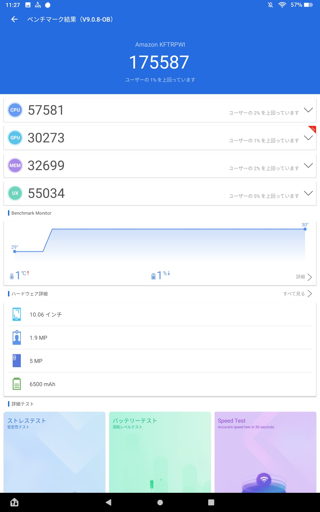Tap the thermometer temperature change icon

click(x=12, y=276)
